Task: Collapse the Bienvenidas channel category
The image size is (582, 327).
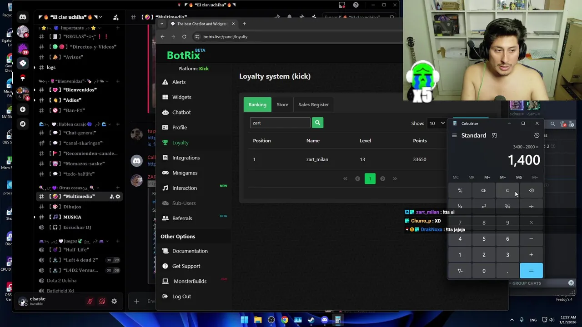Action: 72,81
